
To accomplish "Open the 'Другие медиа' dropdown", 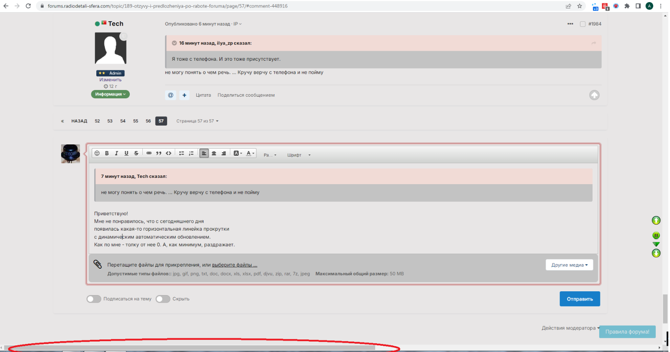I will [569, 265].
